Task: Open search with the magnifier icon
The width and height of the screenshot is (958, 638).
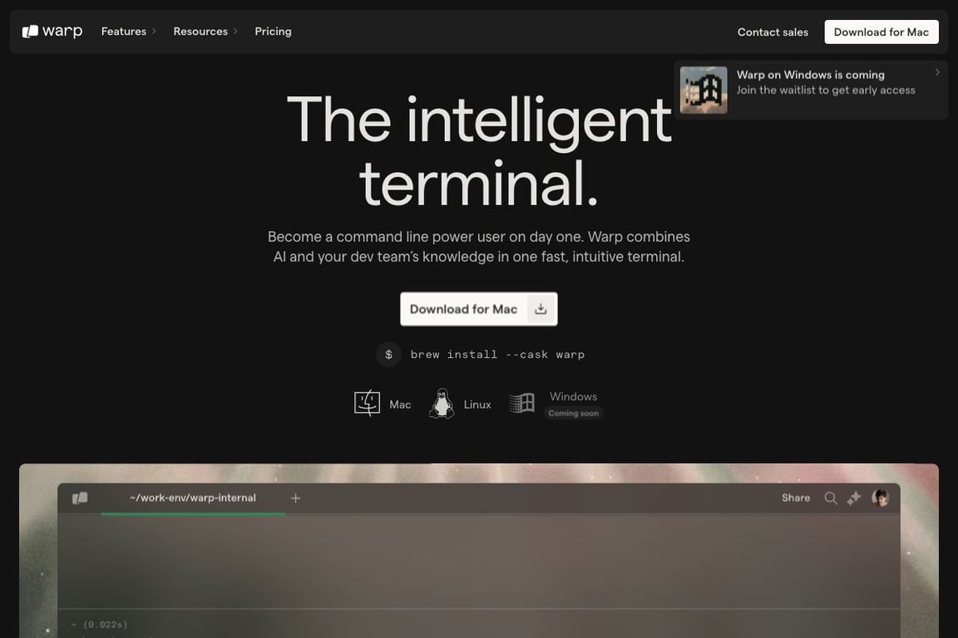Action: [830, 498]
